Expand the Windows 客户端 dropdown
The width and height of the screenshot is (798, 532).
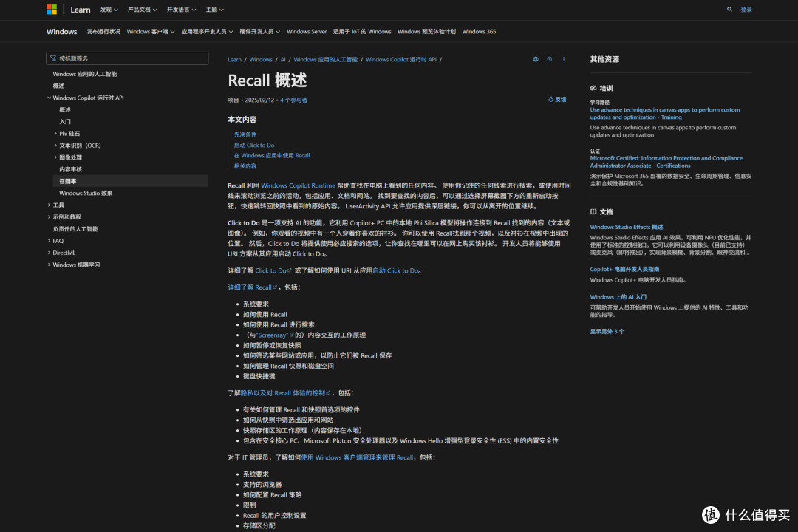point(151,32)
